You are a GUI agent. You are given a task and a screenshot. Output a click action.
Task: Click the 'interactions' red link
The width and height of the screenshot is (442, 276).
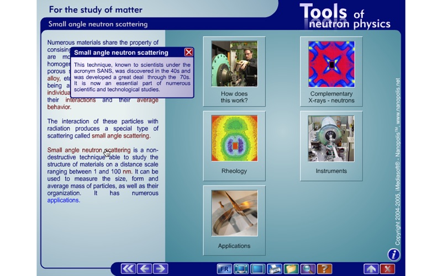point(81,100)
